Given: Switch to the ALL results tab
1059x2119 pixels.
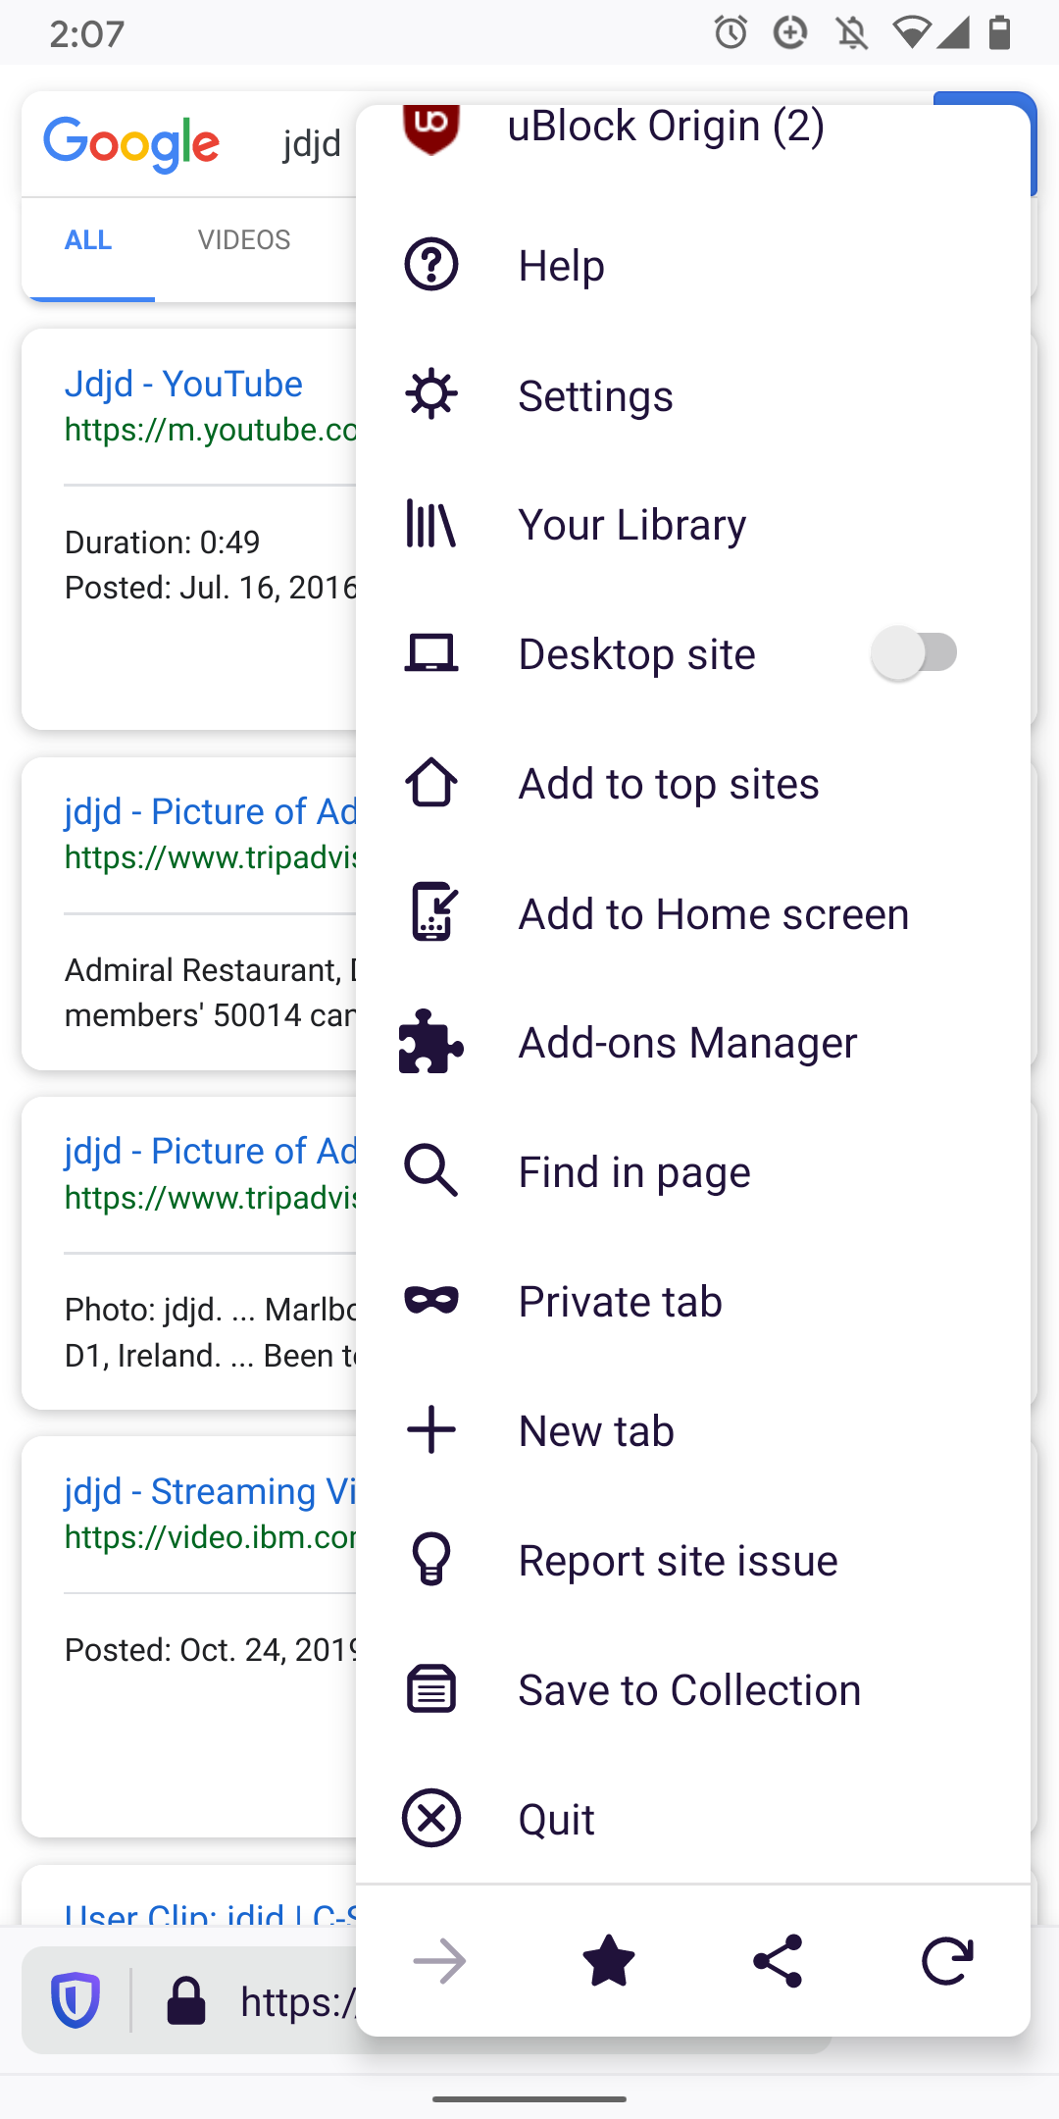Looking at the screenshot, I should click(x=88, y=240).
